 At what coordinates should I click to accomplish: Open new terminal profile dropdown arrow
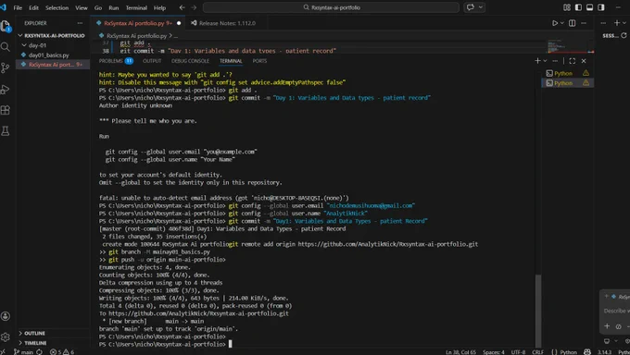[545, 61]
